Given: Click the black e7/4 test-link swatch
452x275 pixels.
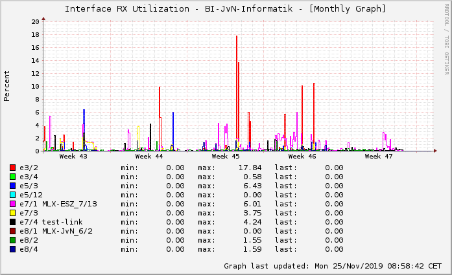Looking at the screenshot, I should pyautogui.click(x=12, y=222).
